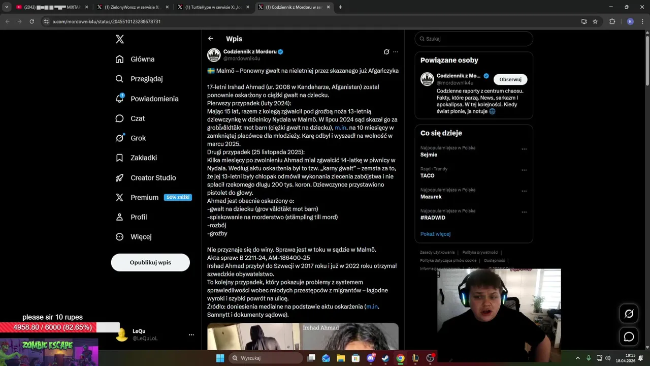This screenshot has width=650, height=366.
Task: Open the tab search dropdown
Action: coord(7,7)
